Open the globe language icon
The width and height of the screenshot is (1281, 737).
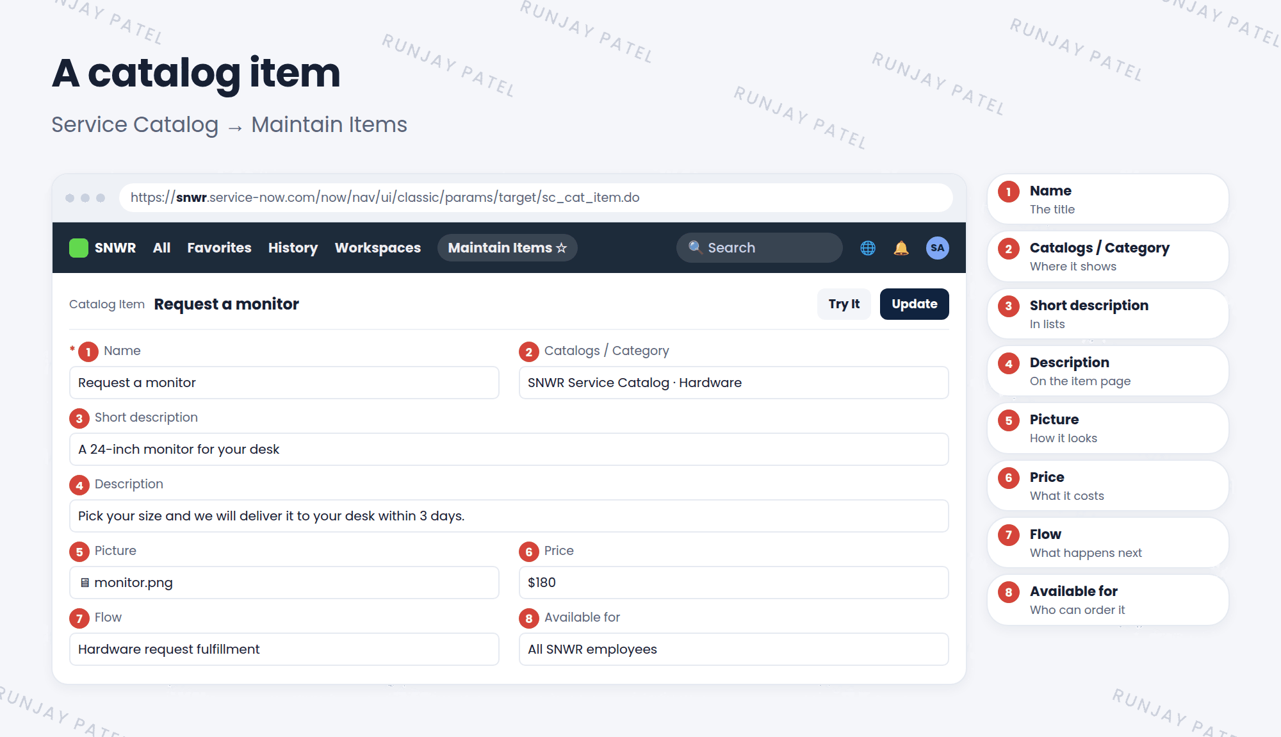coord(868,248)
